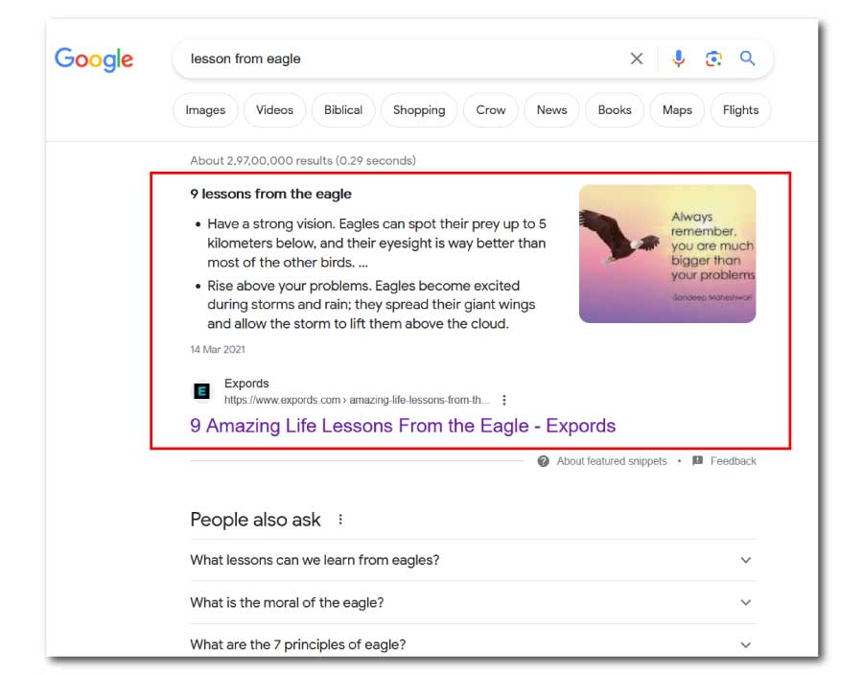The height and width of the screenshot is (675, 863).
Task: Click the Expords site favicon
Action: tap(201, 391)
